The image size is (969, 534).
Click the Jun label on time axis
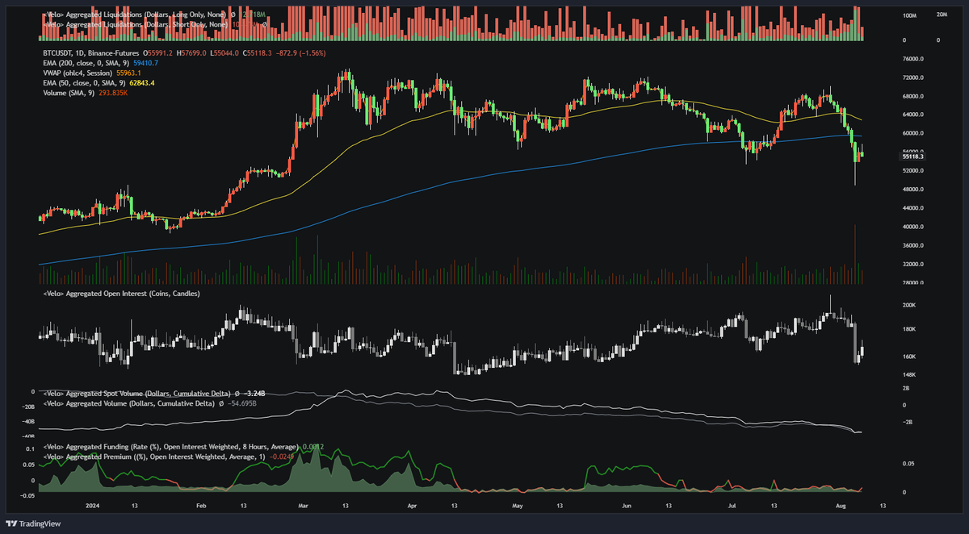point(627,507)
